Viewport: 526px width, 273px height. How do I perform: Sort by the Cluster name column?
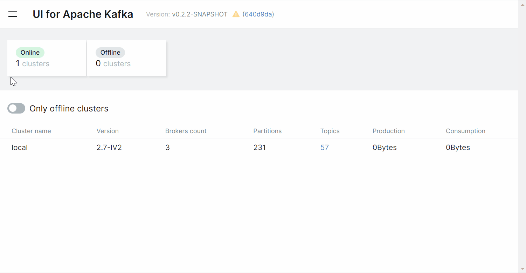coord(31,131)
